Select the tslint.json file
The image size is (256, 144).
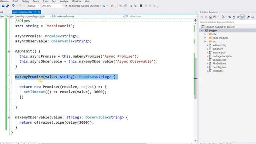pos(218,71)
